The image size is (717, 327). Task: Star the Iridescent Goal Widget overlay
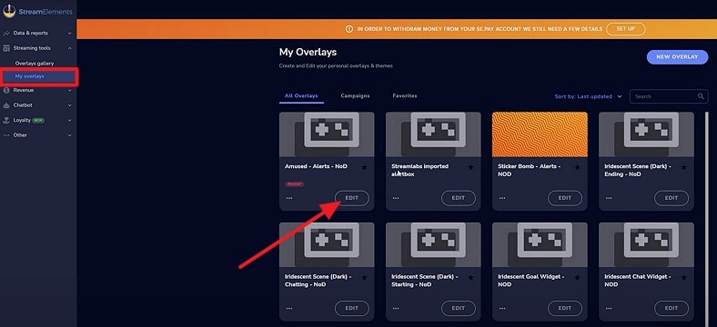pyautogui.click(x=577, y=277)
